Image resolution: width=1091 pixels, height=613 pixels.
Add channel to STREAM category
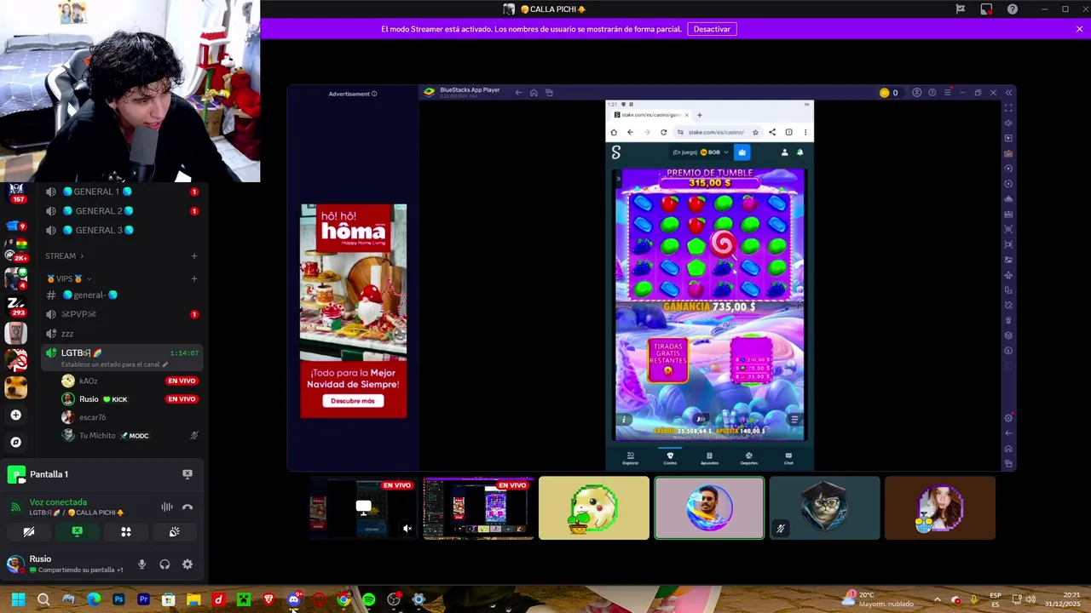click(x=194, y=255)
